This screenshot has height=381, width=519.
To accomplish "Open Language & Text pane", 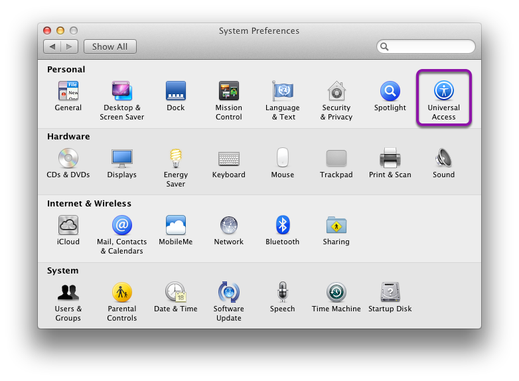I will pos(283,101).
